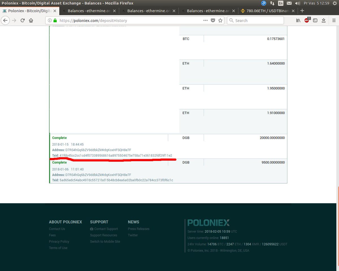Open the Twitter footer link

[133, 235]
